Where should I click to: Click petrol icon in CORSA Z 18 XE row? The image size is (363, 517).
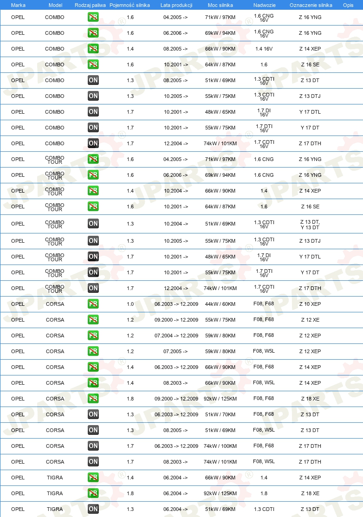point(93,399)
